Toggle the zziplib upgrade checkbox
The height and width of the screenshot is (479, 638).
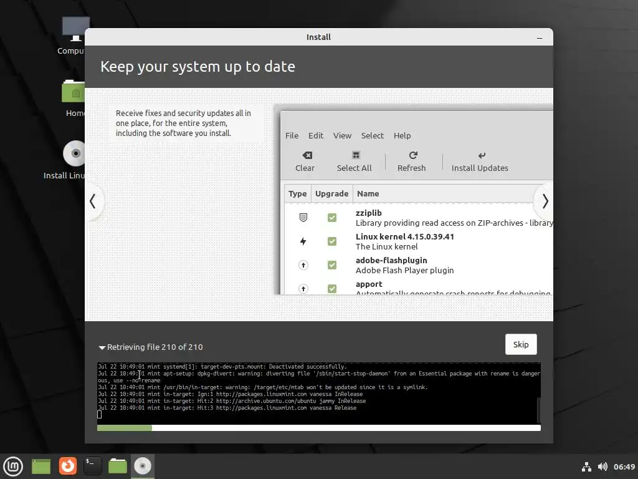332,218
